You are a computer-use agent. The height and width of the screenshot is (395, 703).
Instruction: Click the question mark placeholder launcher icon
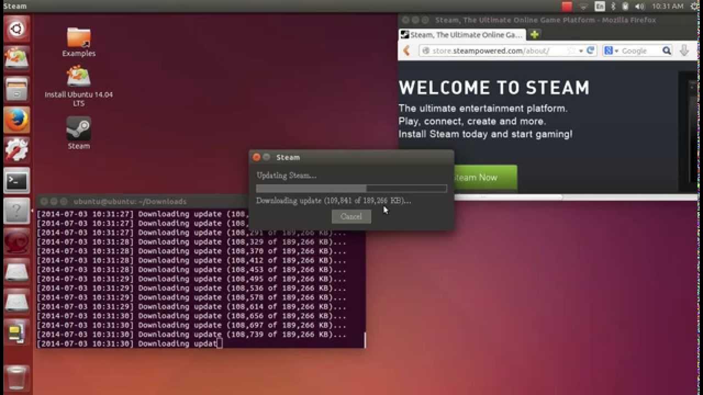point(16,211)
